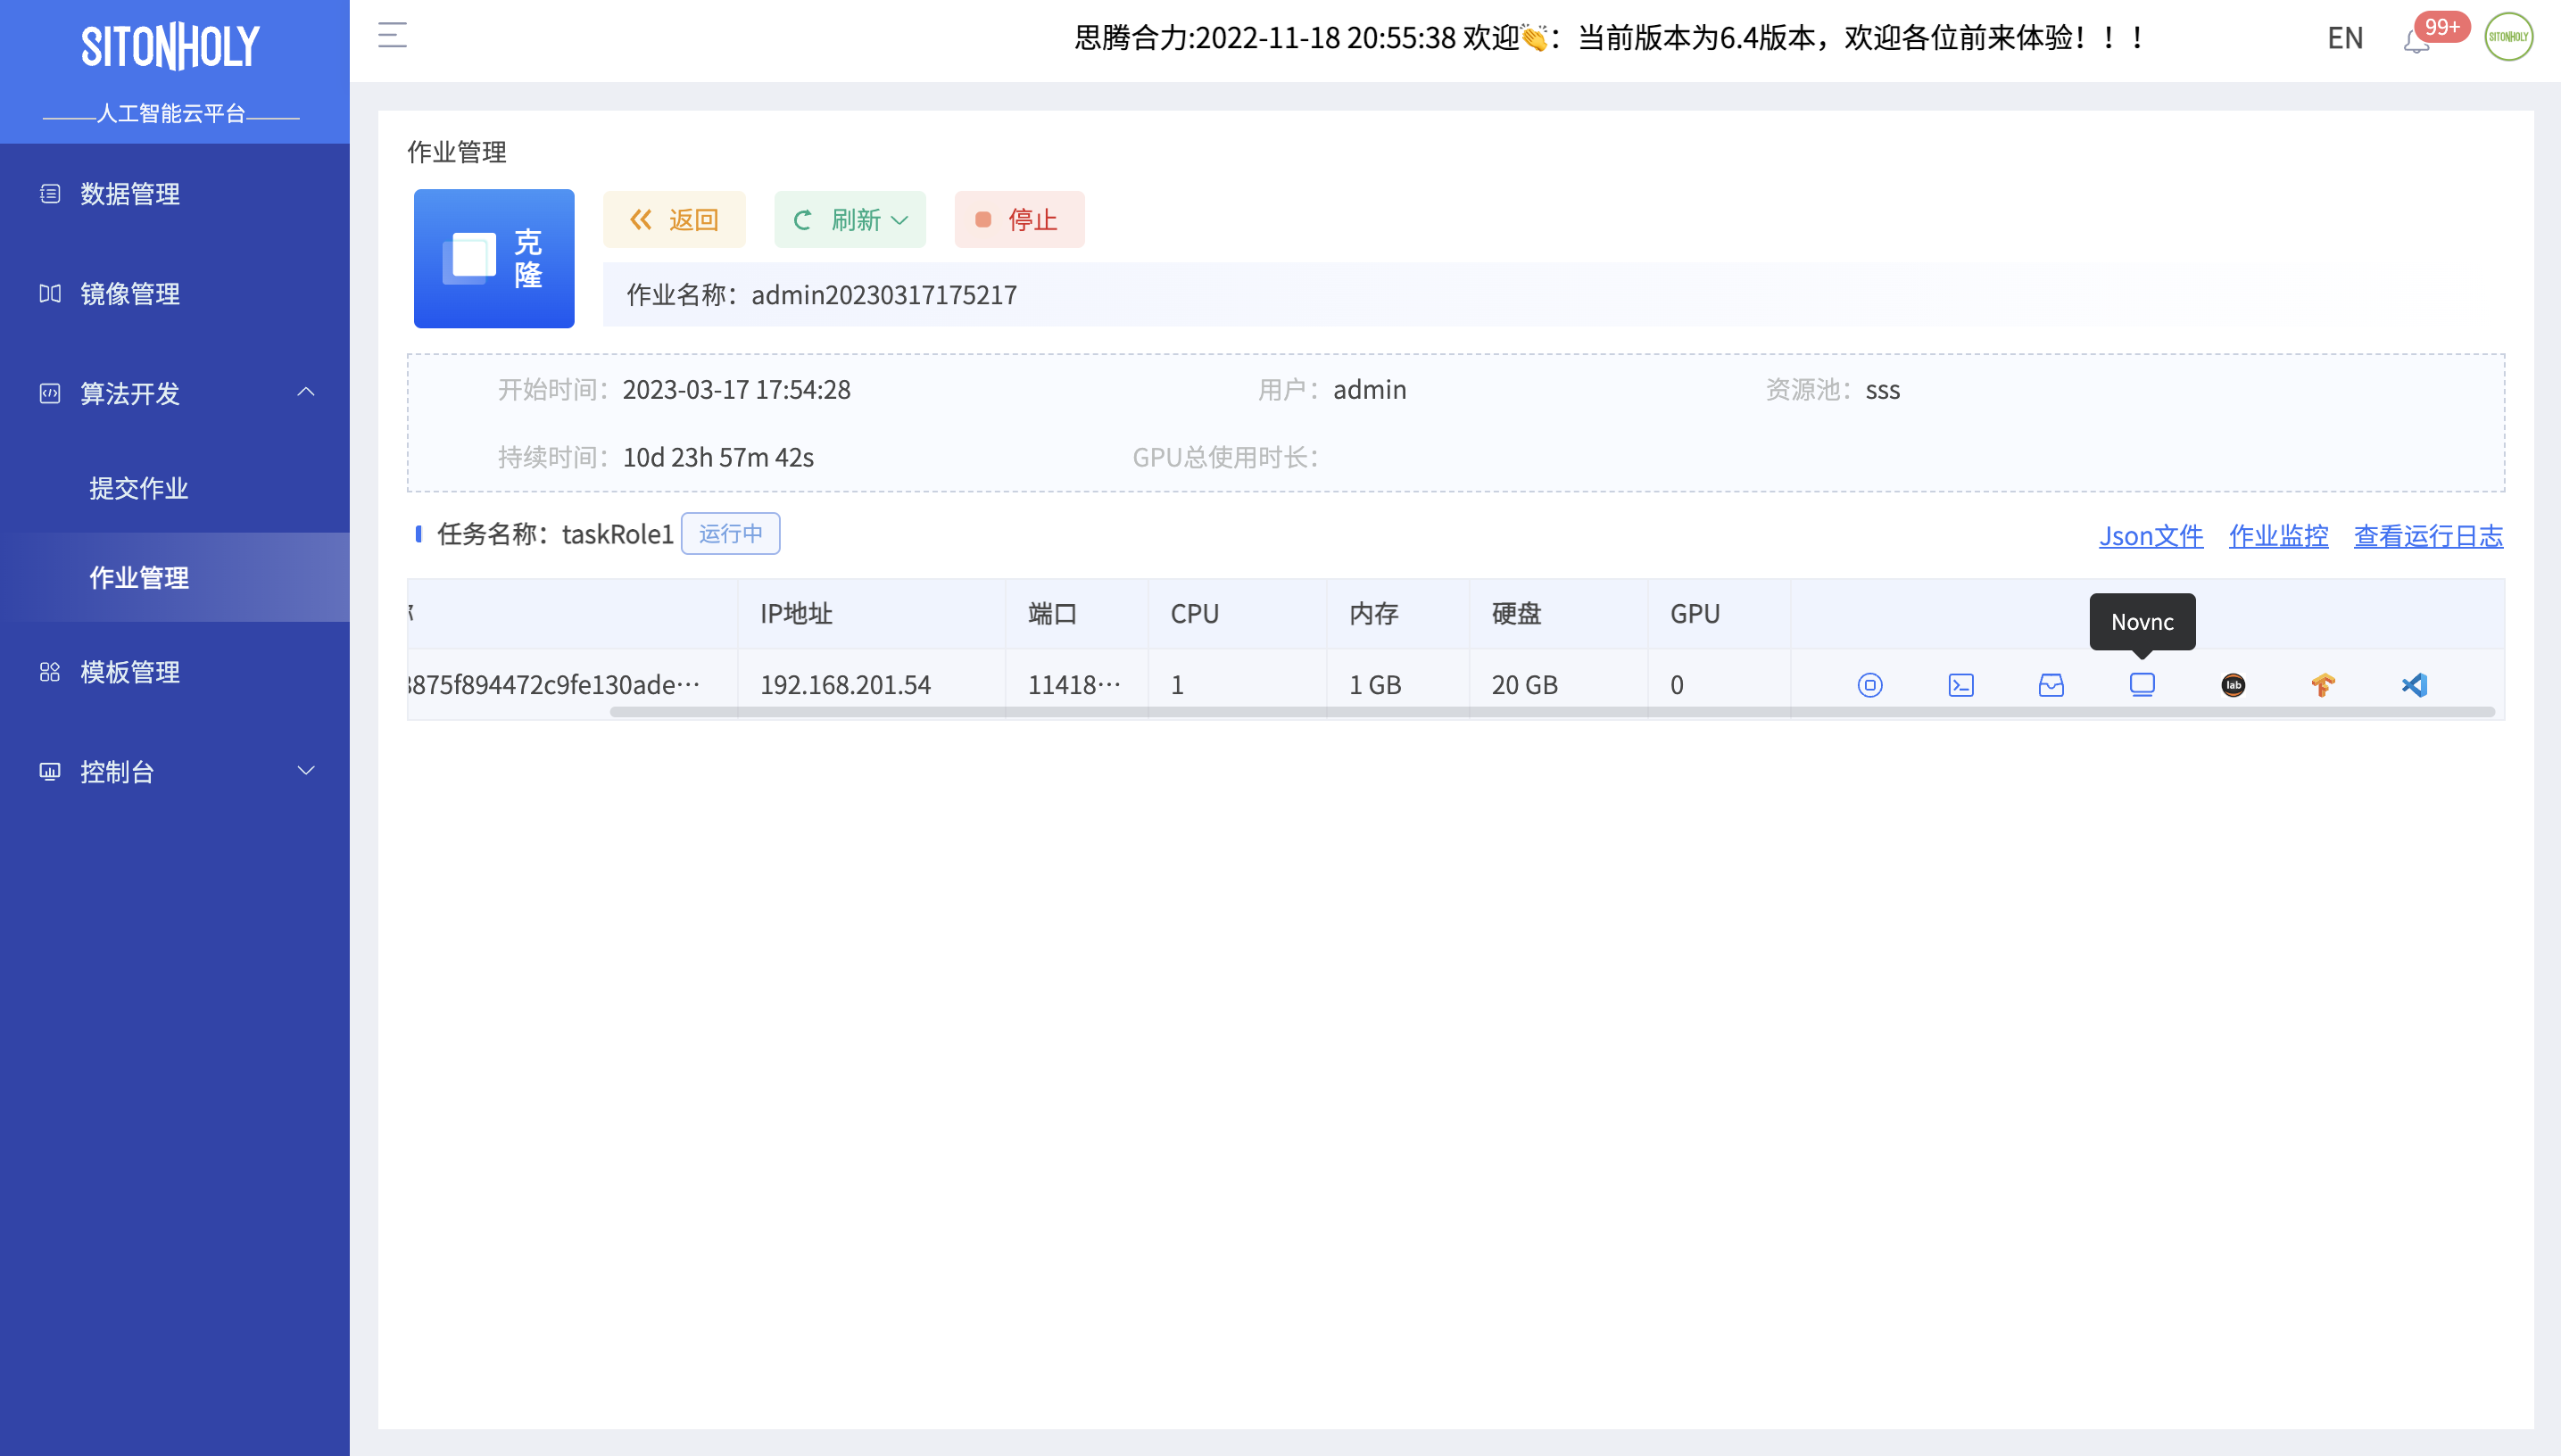Click the CPU column header
The width and height of the screenshot is (2561, 1456).
[1238, 614]
